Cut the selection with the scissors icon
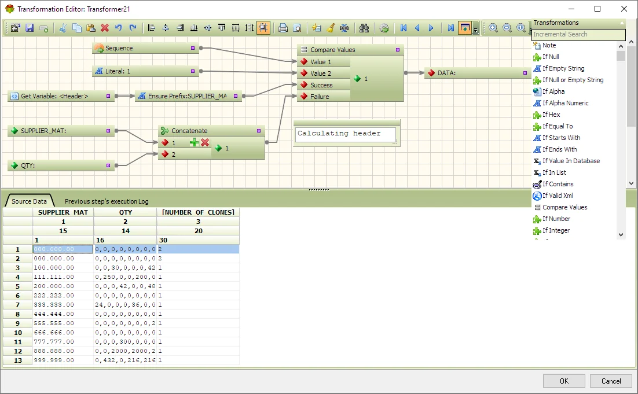 tap(63, 28)
